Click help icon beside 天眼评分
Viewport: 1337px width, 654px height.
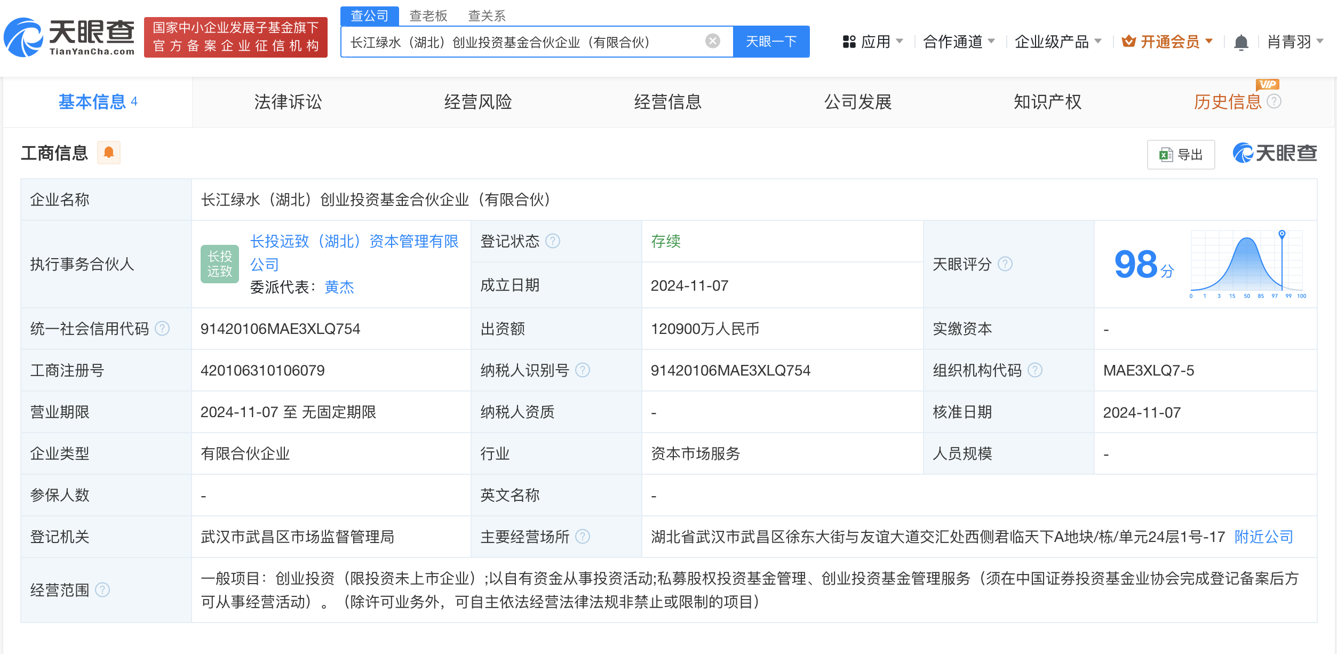(x=1005, y=264)
